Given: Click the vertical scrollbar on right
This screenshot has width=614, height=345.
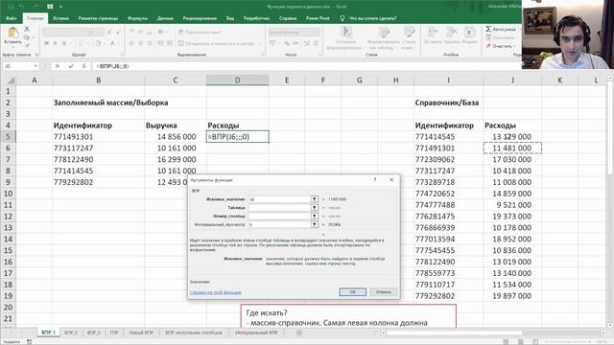Looking at the screenshot, I should click(x=610, y=127).
